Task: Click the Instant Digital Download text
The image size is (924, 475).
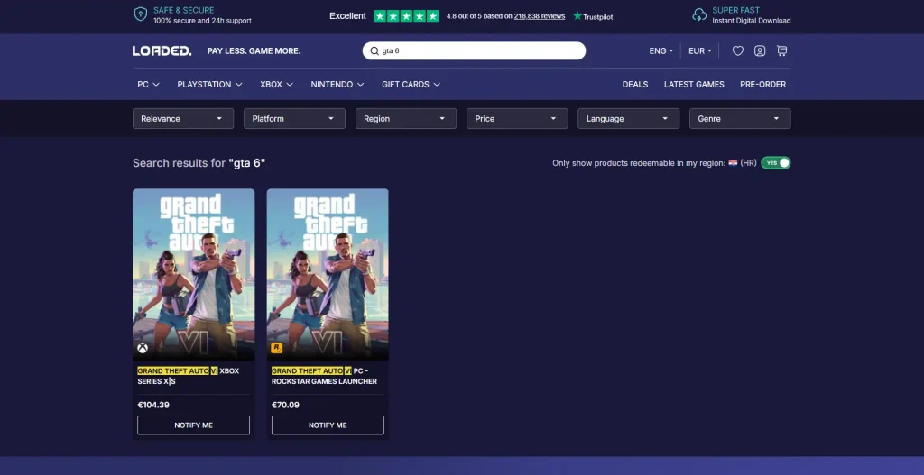Action: [x=752, y=21]
